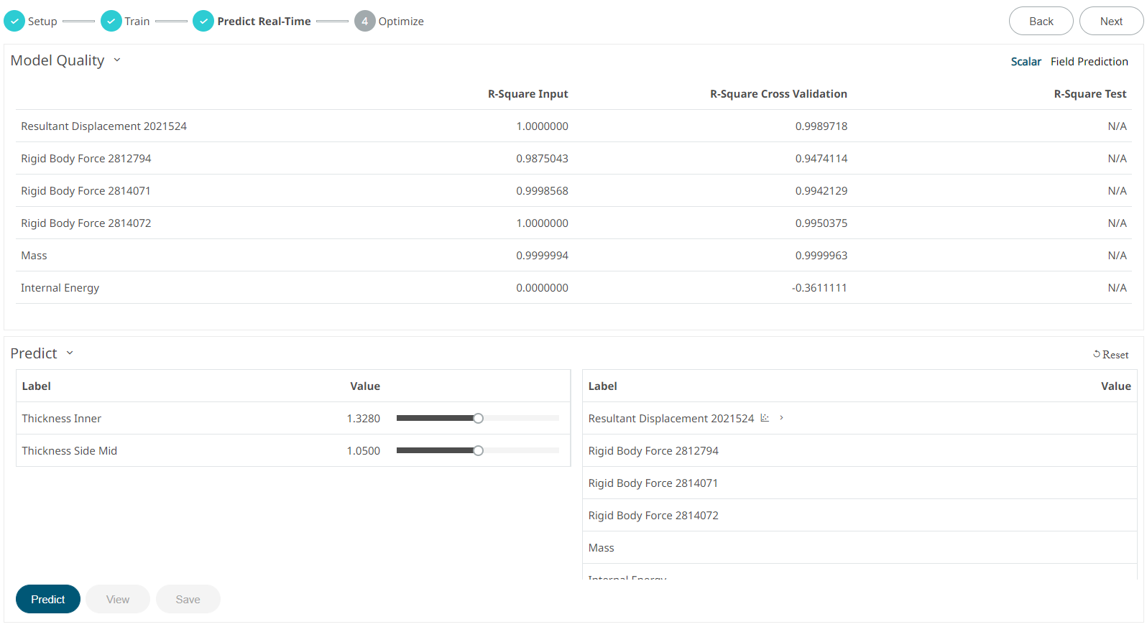Click the Setup step checkmark icon
This screenshot has width=1147, height=632.
14,22
